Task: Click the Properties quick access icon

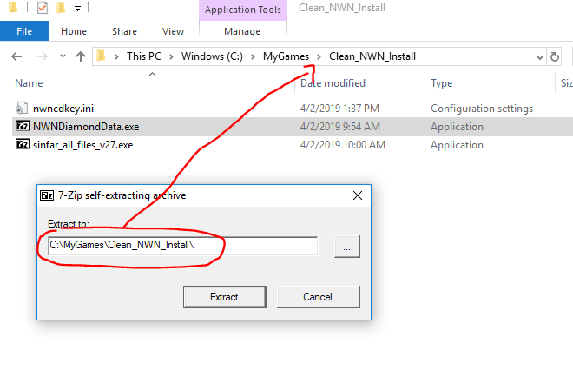Action: (x=43, y=7)
